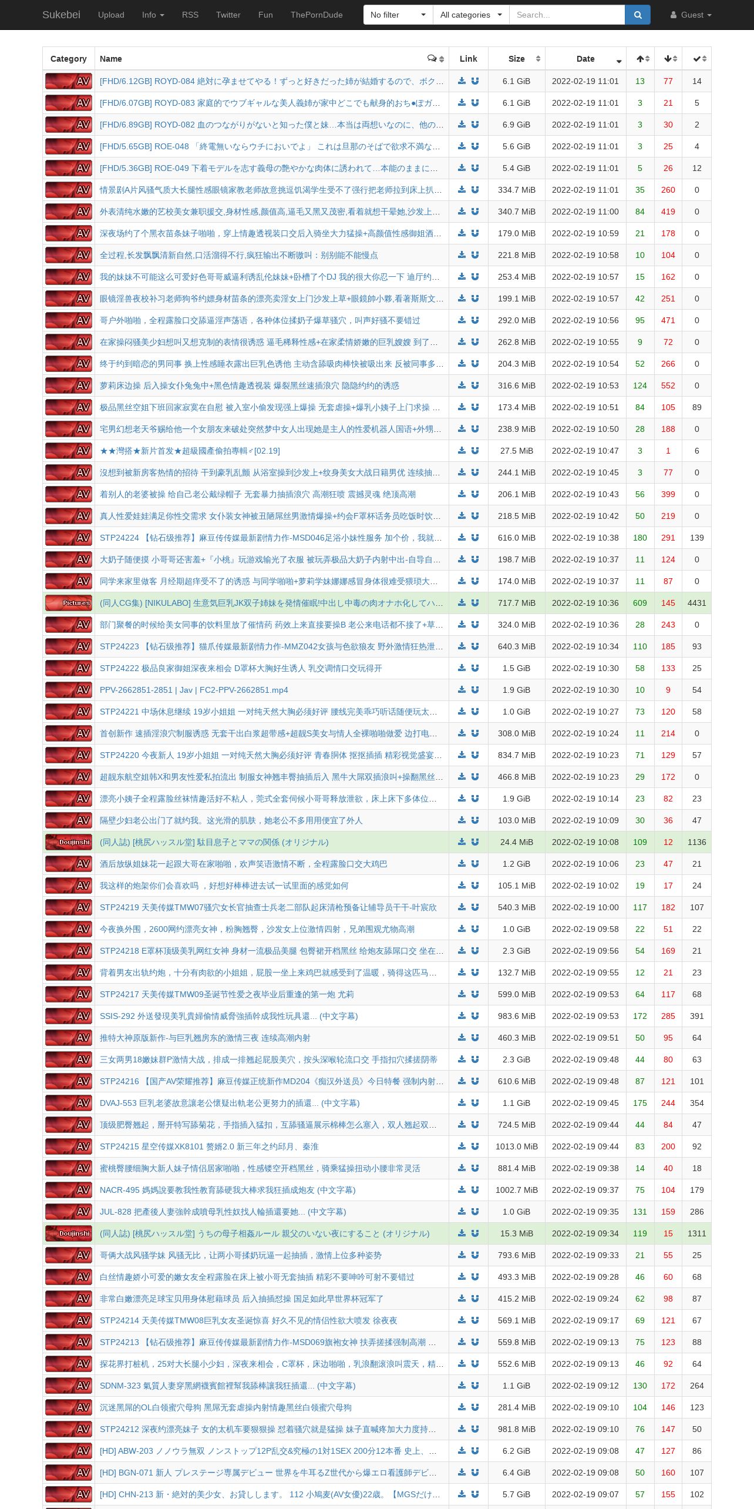The height and width of the screenshot is (1509, 754).
Task: Expand the Info menu in navbar
Action: click(153, 15)
